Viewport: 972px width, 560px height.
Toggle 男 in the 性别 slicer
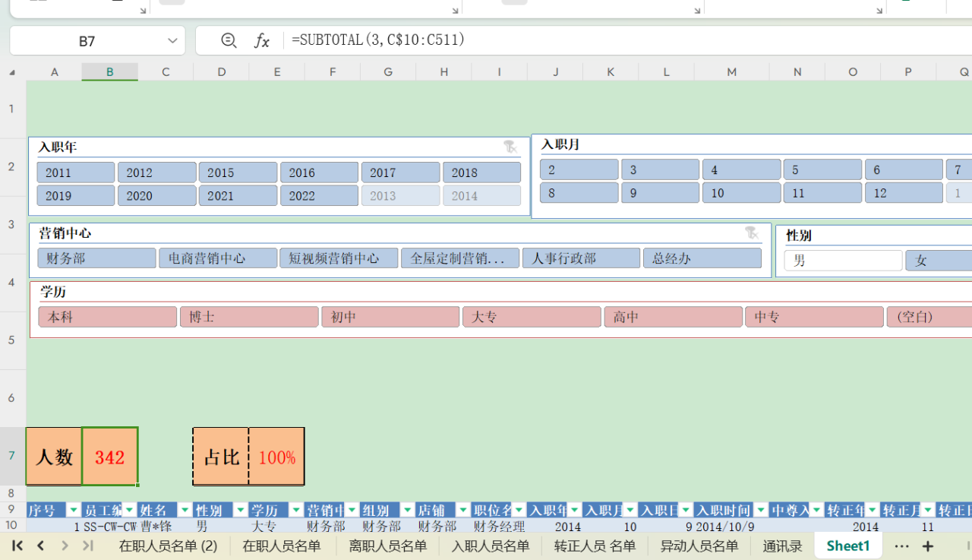(843, 261)
